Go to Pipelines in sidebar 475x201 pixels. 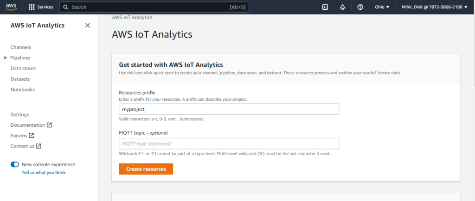20,58
